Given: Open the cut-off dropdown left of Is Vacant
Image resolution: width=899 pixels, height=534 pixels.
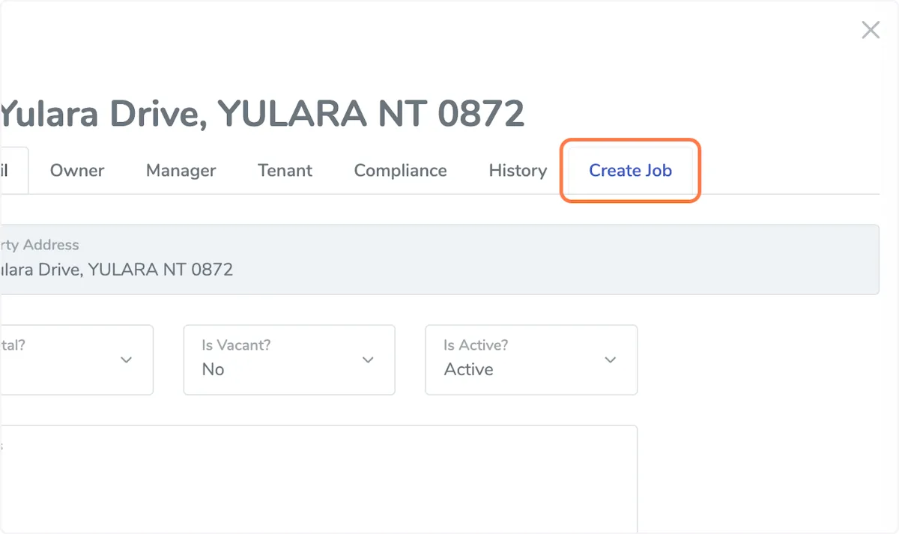Looking at the screenshot, I should [75, 359].
